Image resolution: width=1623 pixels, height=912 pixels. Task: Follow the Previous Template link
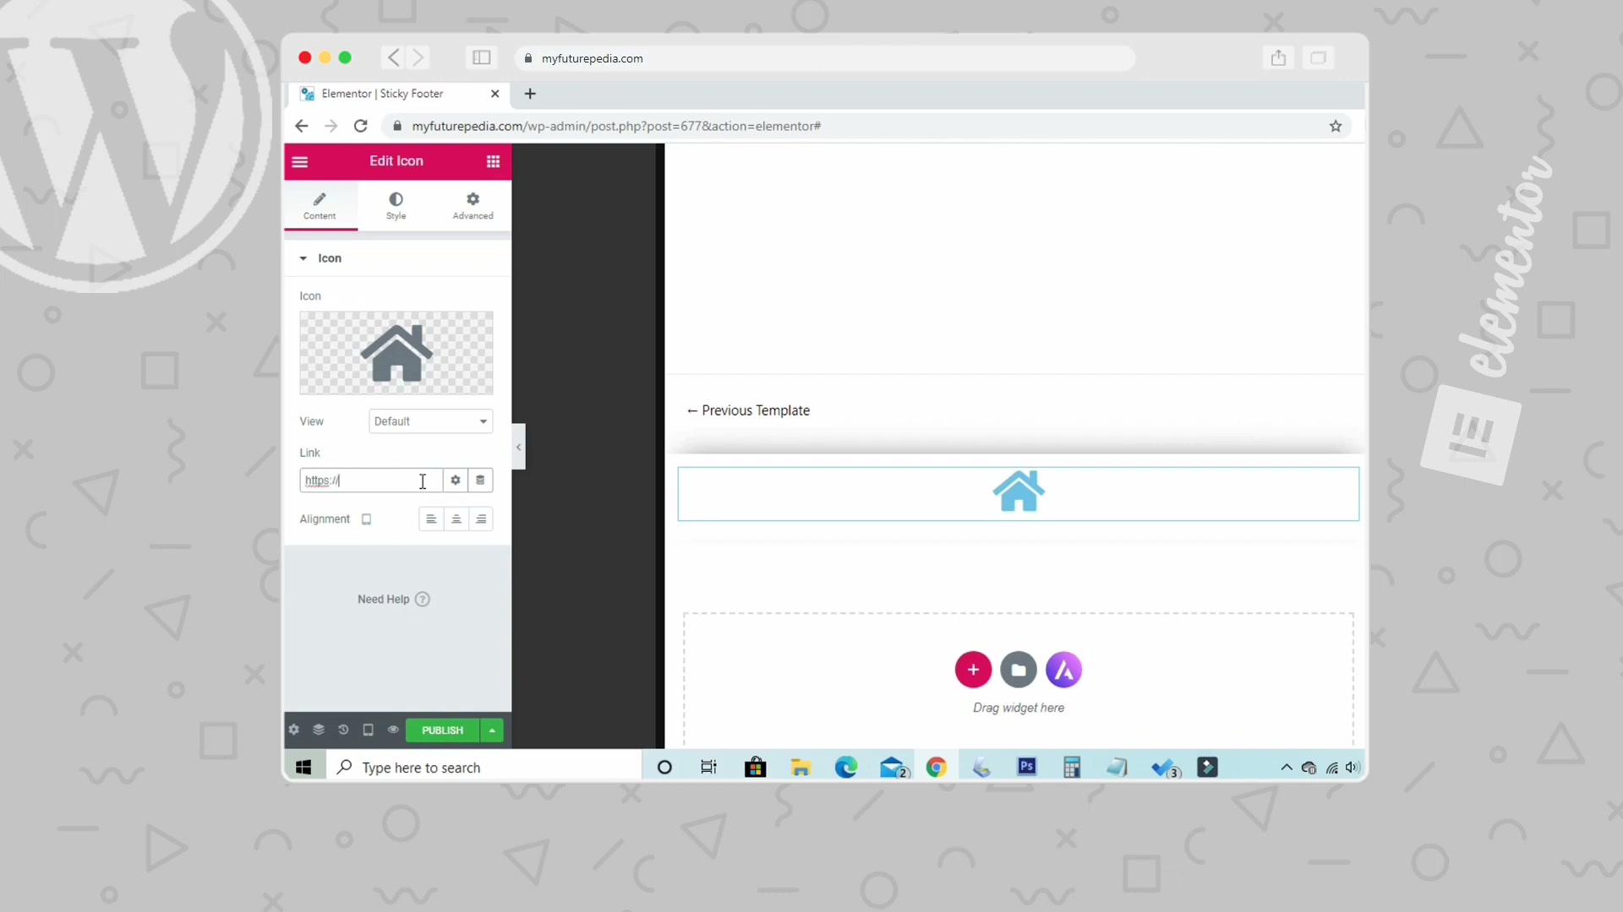click(x=748, y=410)
